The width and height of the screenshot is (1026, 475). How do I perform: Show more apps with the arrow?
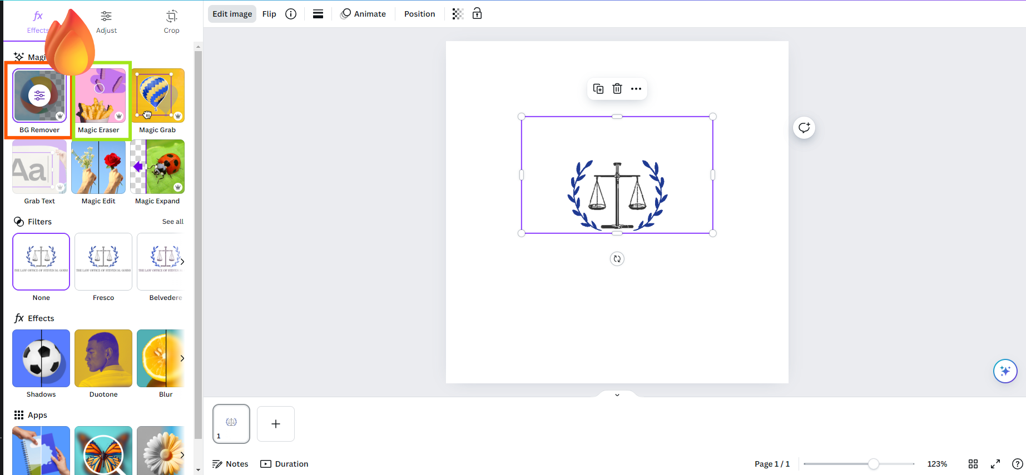(182, 455)
